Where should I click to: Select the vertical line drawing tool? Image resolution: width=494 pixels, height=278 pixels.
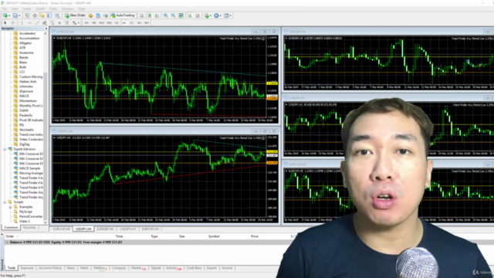22,22
